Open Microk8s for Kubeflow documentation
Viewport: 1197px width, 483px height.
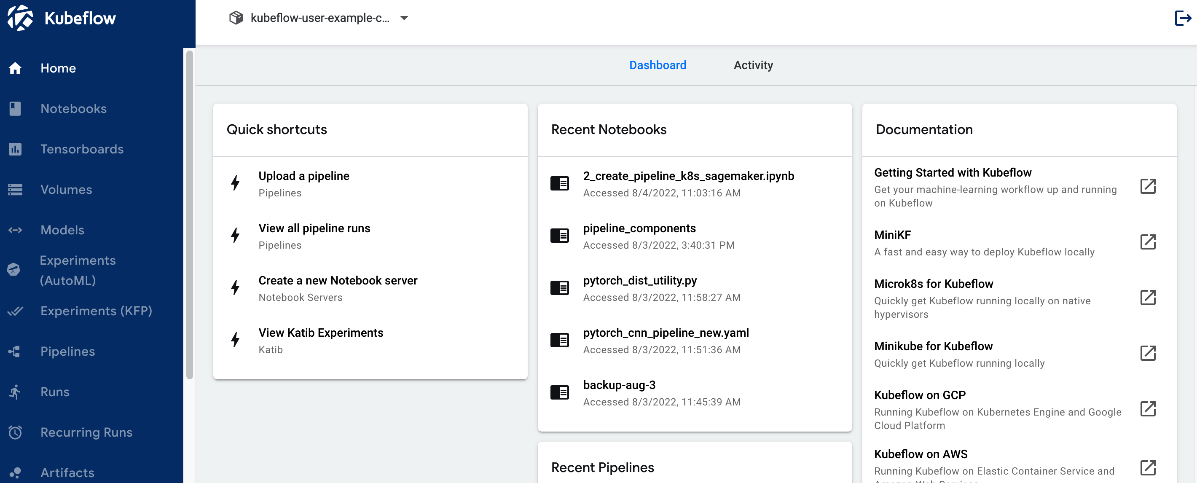[x=1019, y=298]
